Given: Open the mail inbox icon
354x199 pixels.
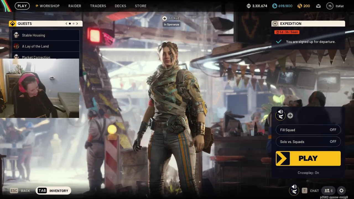Looking at the screenshot, I should [x=318, y=6].
